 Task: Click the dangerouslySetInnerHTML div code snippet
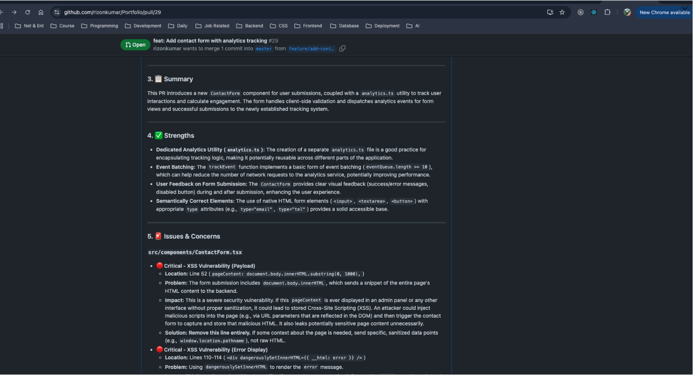[x=294, y=358]
